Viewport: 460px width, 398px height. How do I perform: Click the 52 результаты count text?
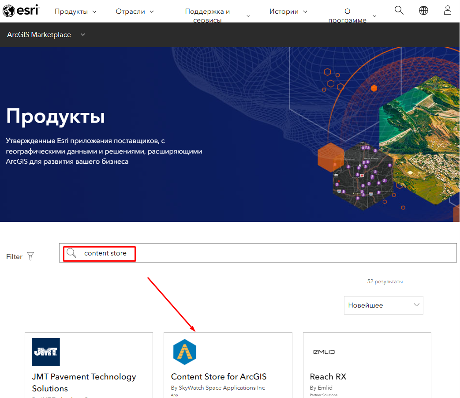coord(385,282)
